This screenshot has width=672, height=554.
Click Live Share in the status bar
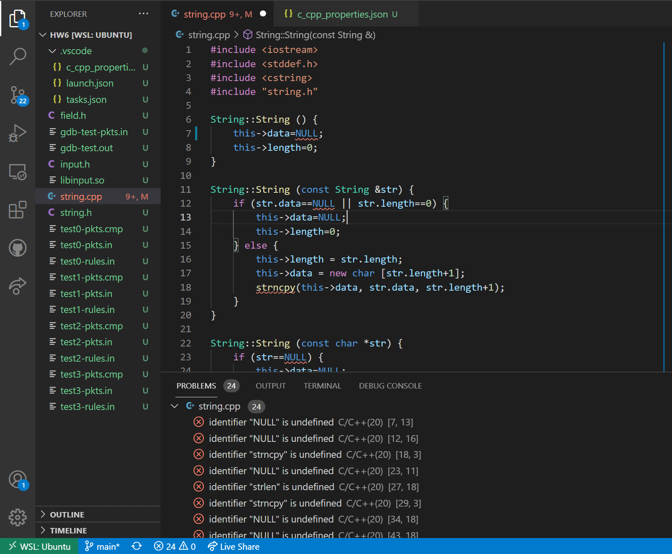pyautogui.click(x=234, y=546)
